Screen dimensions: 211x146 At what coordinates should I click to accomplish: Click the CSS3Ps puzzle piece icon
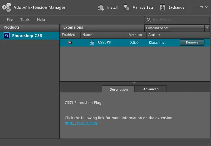[x=92, y=43]
